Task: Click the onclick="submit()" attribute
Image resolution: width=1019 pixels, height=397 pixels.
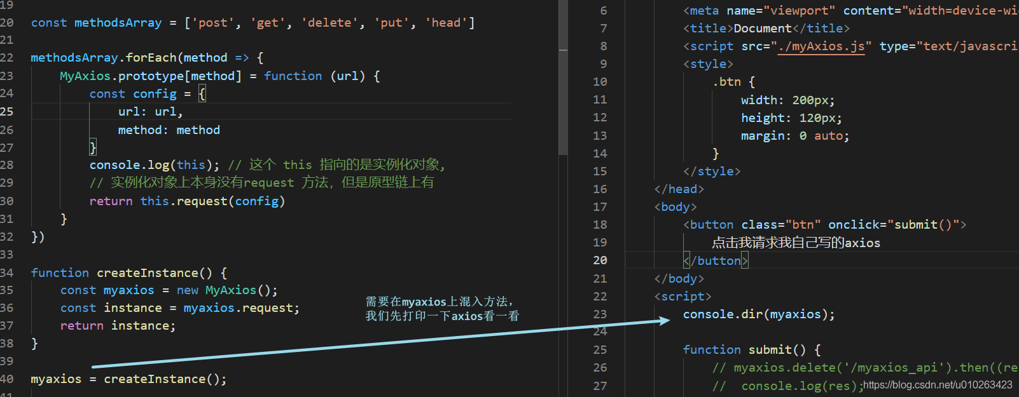Action: pos(894,225)
